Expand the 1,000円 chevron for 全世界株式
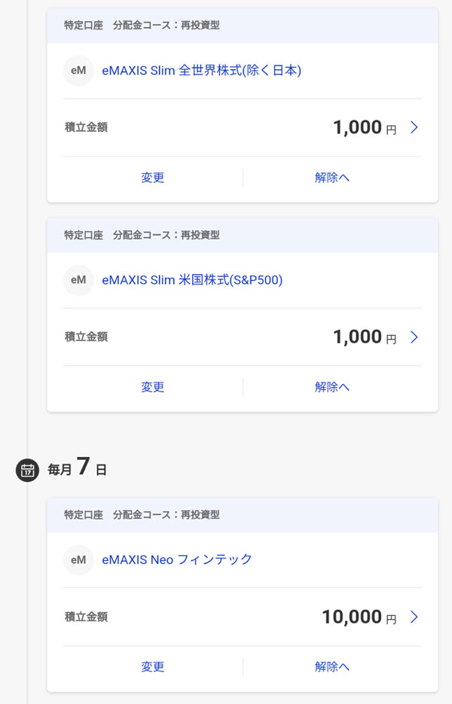This screenshot has height=704, width=452. [414, 128]
